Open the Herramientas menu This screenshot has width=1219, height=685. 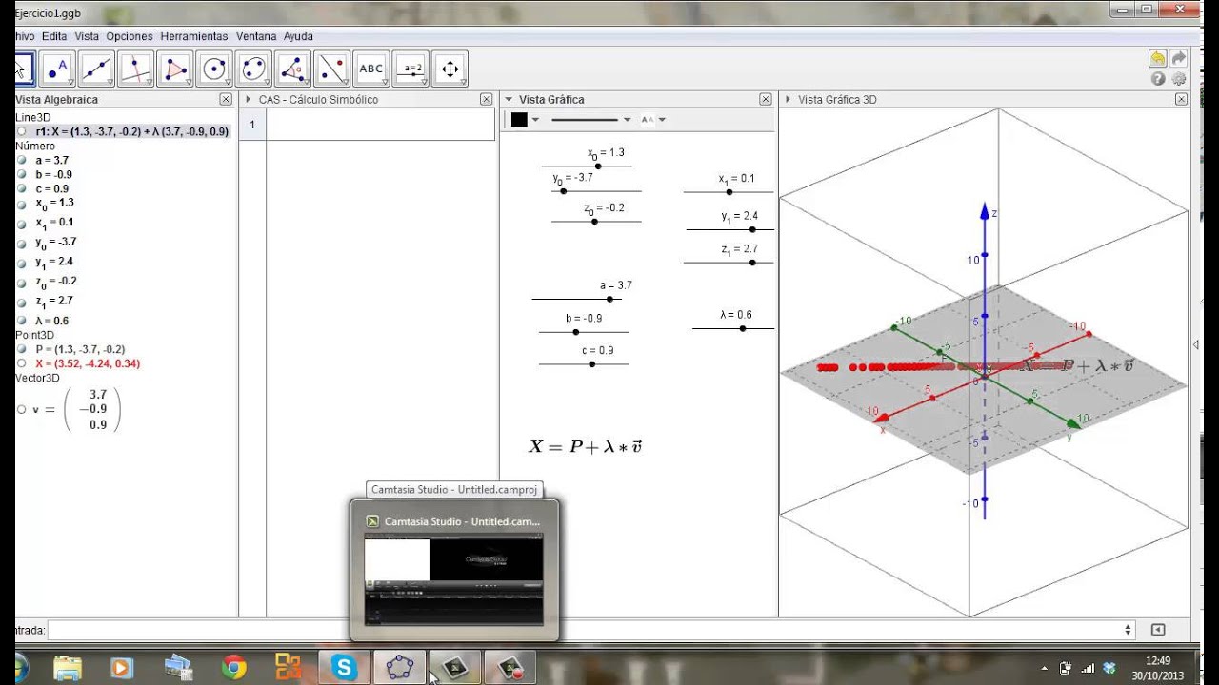pyautogui.click(x=194, y=36)
